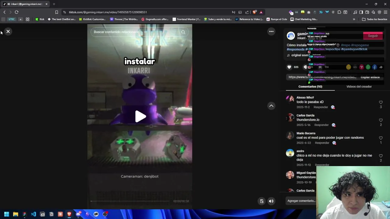The image size is (390, 219).
Task: Like andrs's comment with the heart
Action: coord(381,156)
